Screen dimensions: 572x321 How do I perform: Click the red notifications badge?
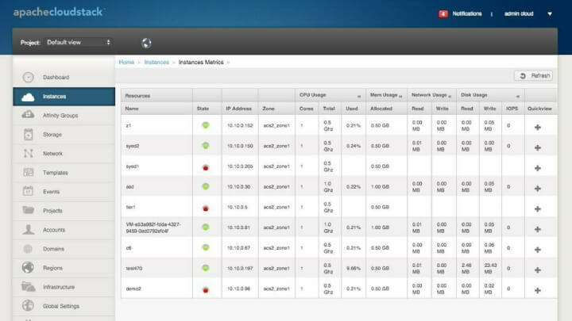(443, 13)
